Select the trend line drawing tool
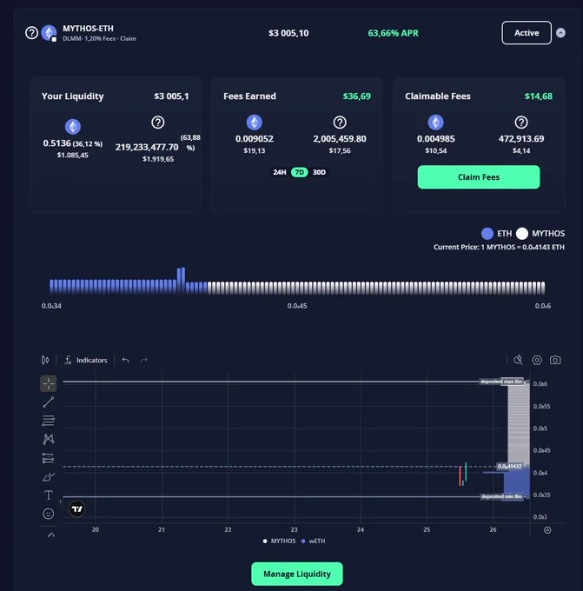This screenshot has width=583, height=591. (x=49, y=402)
